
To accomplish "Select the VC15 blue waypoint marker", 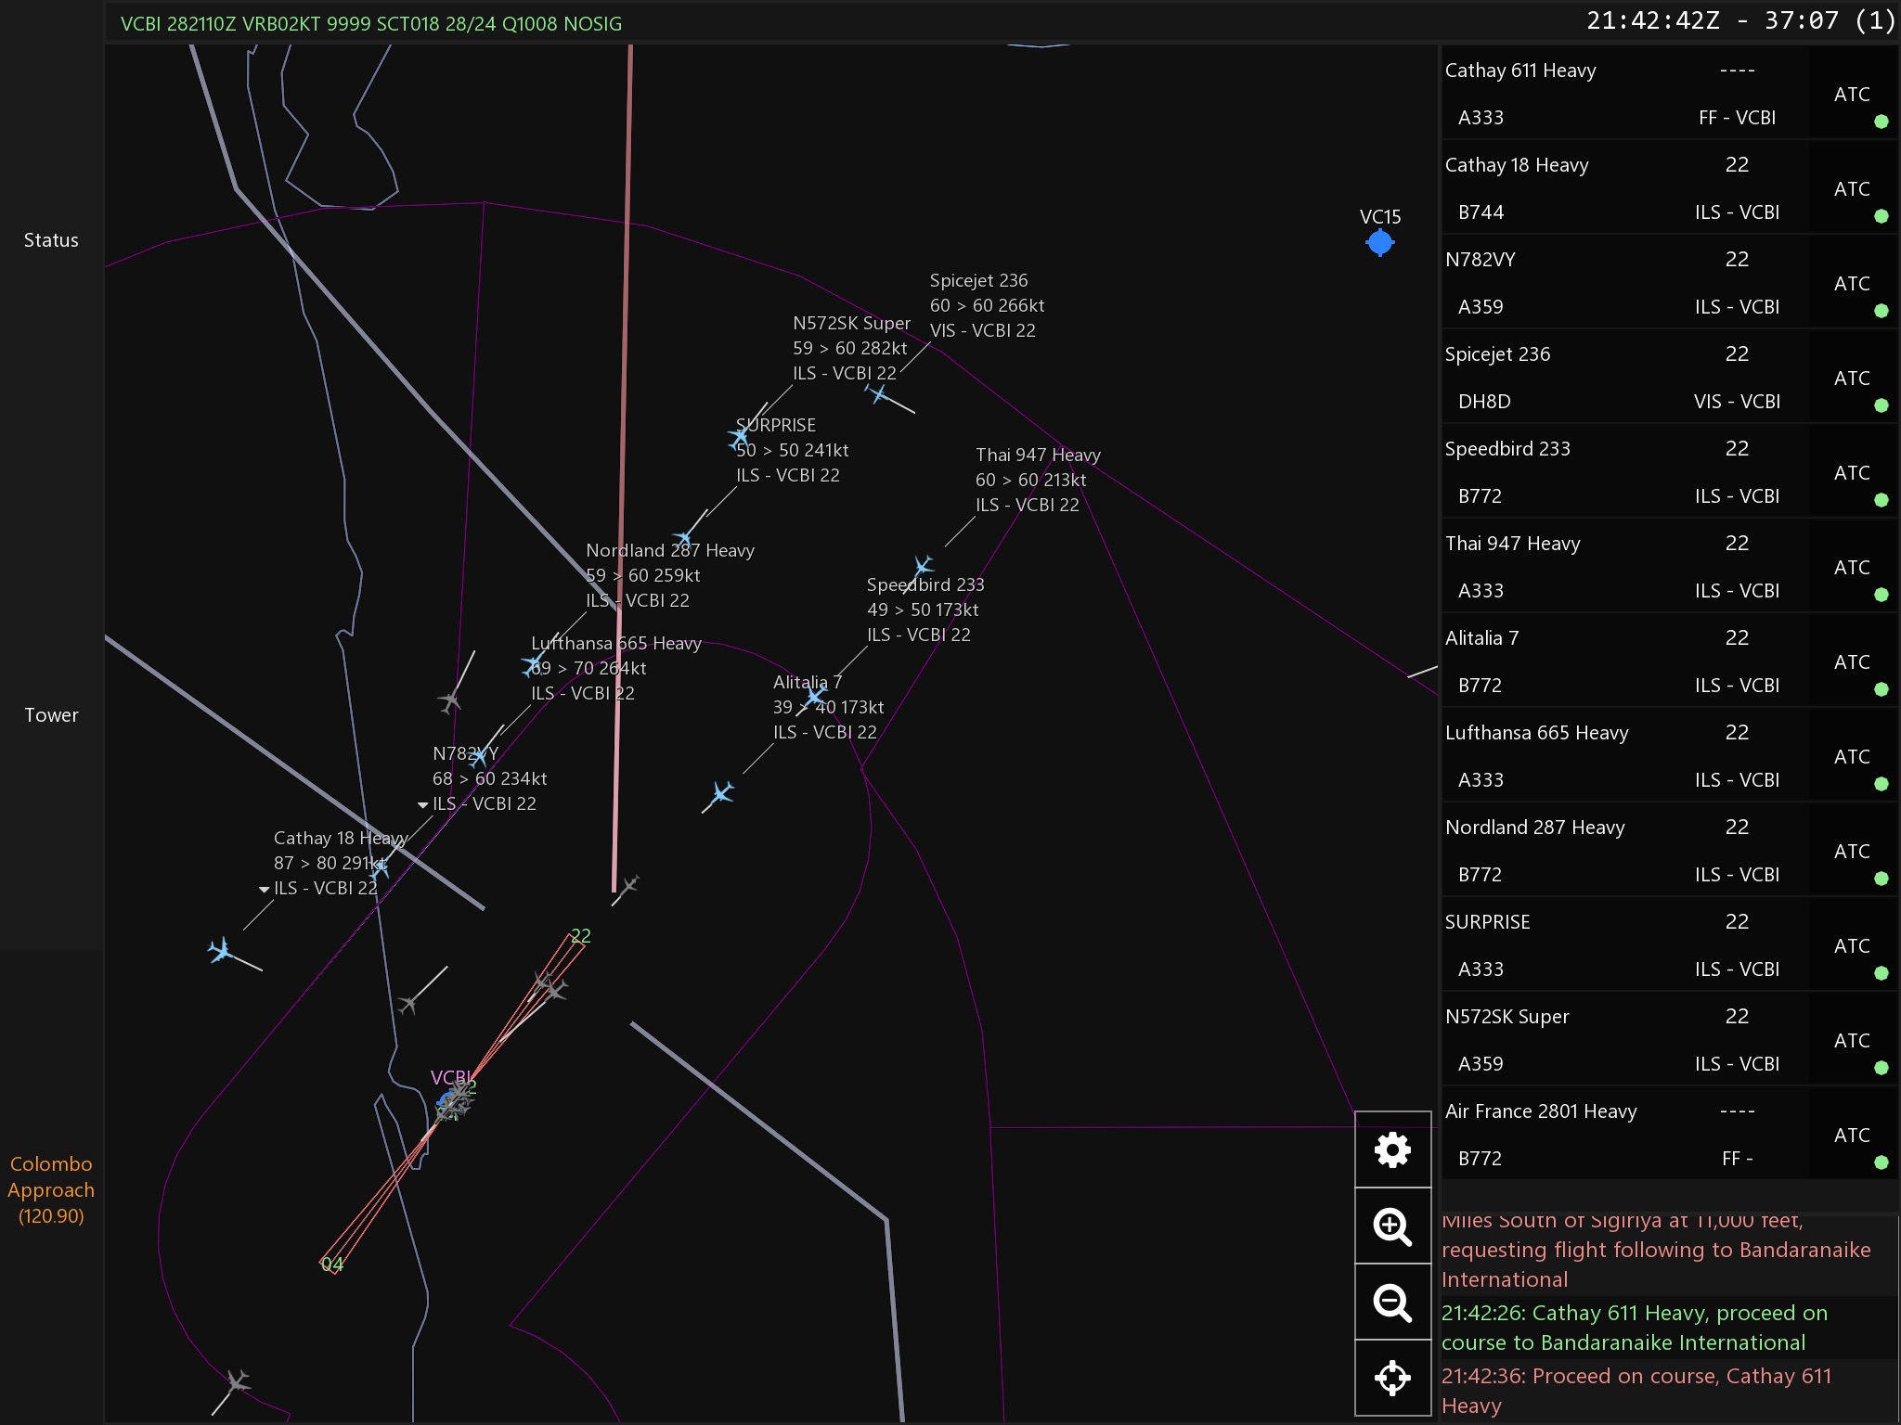I will point(1380,243).
